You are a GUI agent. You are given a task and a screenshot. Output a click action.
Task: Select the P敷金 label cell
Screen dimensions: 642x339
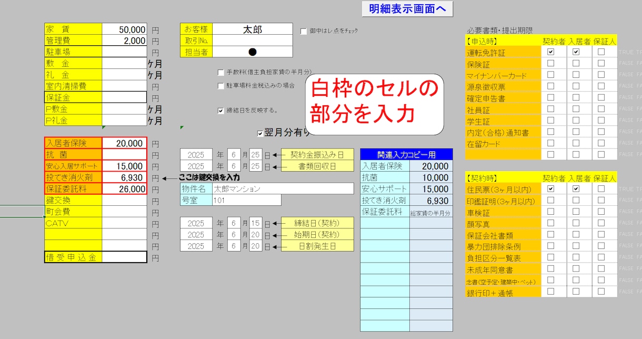coord(73,109)
